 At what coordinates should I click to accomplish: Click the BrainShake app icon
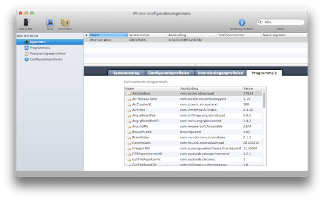(129, 137)
